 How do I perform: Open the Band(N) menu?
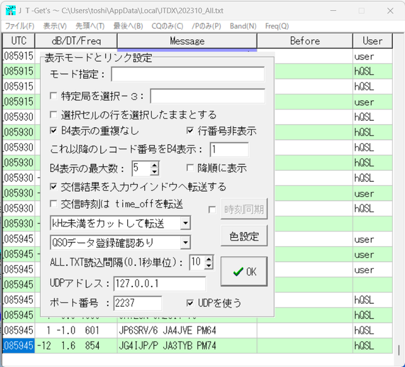[x=243, y=26]
